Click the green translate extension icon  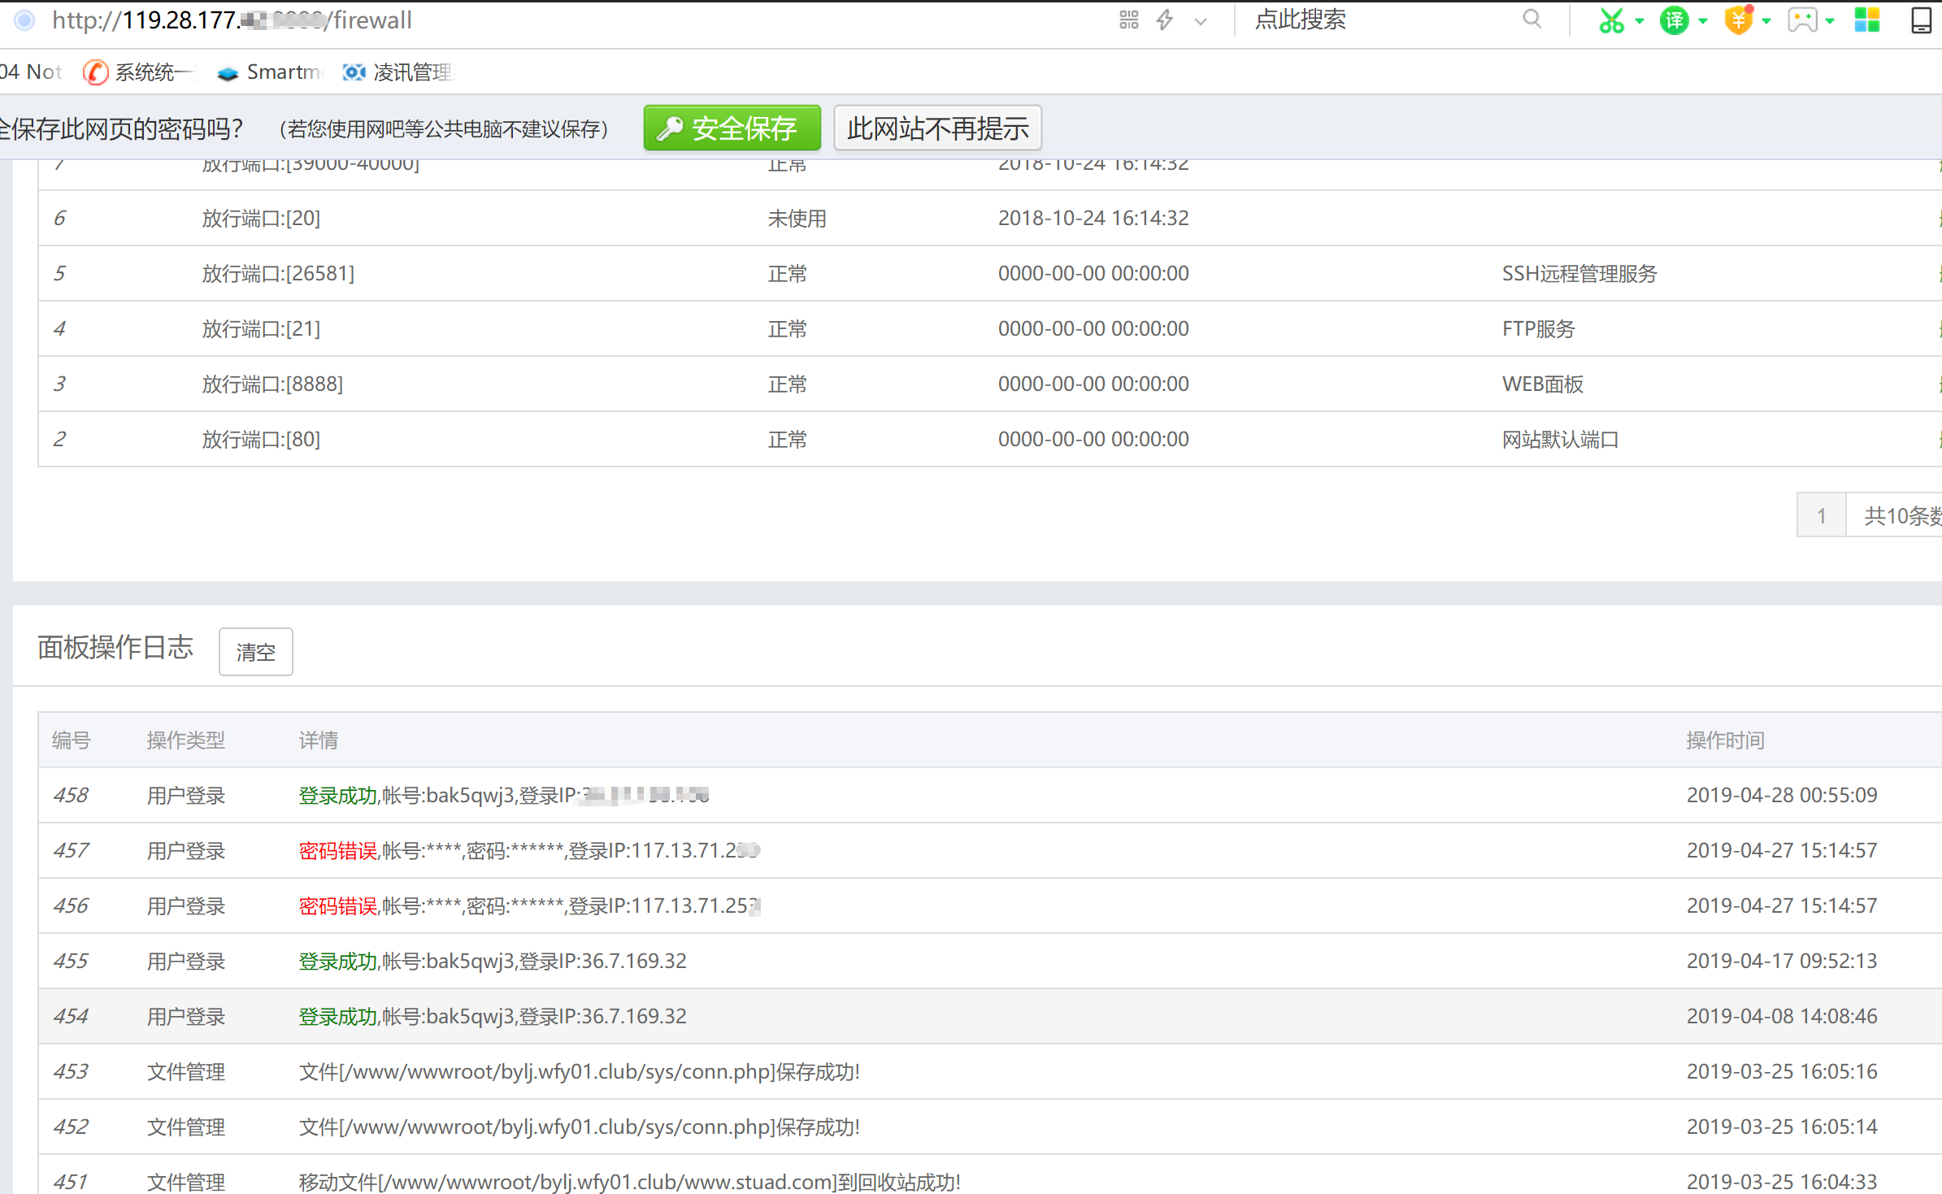[x=1675, y=20]
